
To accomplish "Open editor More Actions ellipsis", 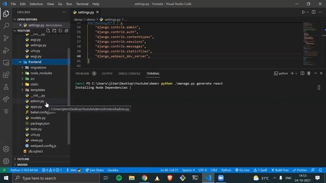I will (x=320, y=12).
